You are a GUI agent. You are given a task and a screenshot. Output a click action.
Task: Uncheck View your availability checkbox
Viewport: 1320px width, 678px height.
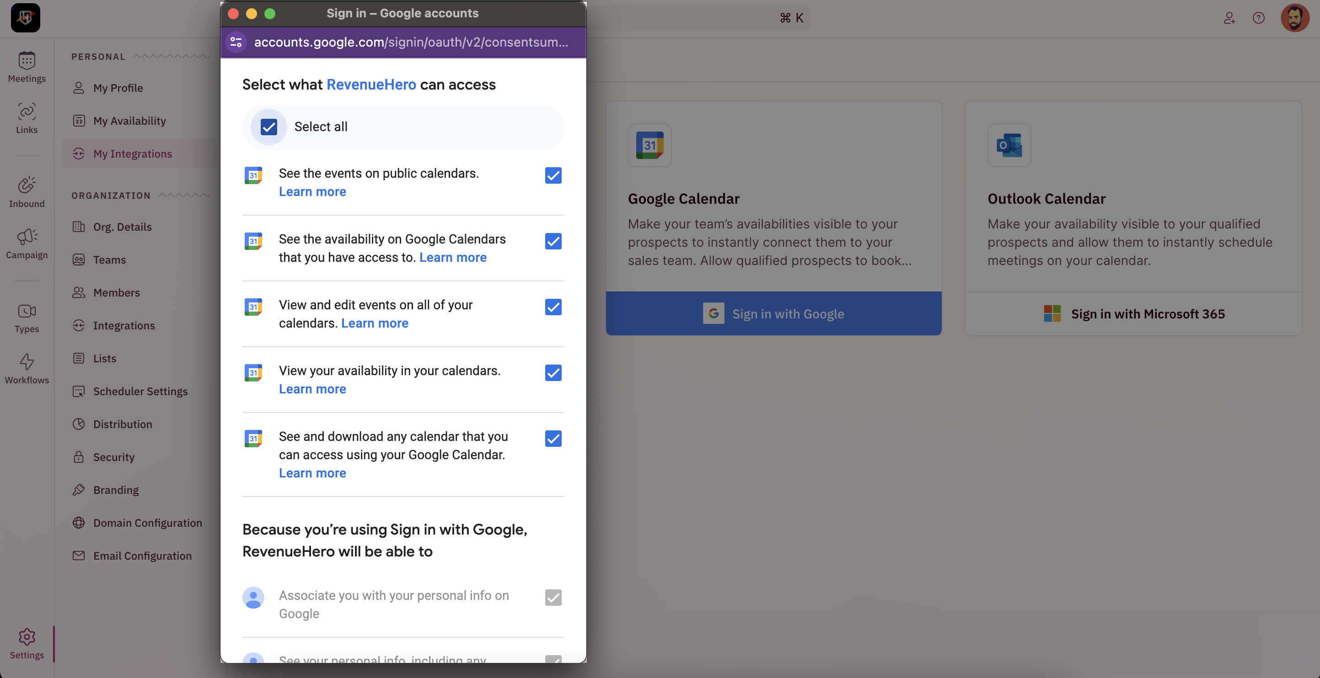(553, 373)
